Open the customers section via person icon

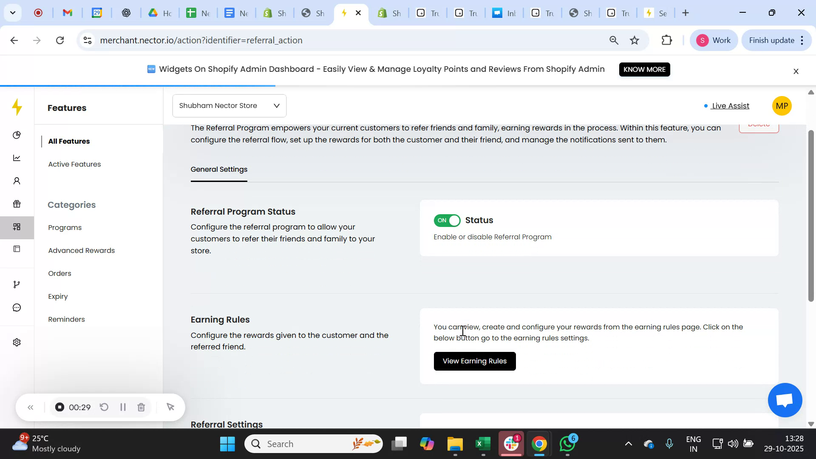tap(17, 181)
